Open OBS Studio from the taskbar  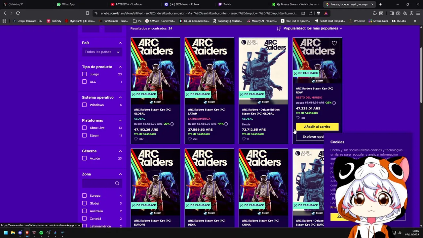(x=48, y=233)
